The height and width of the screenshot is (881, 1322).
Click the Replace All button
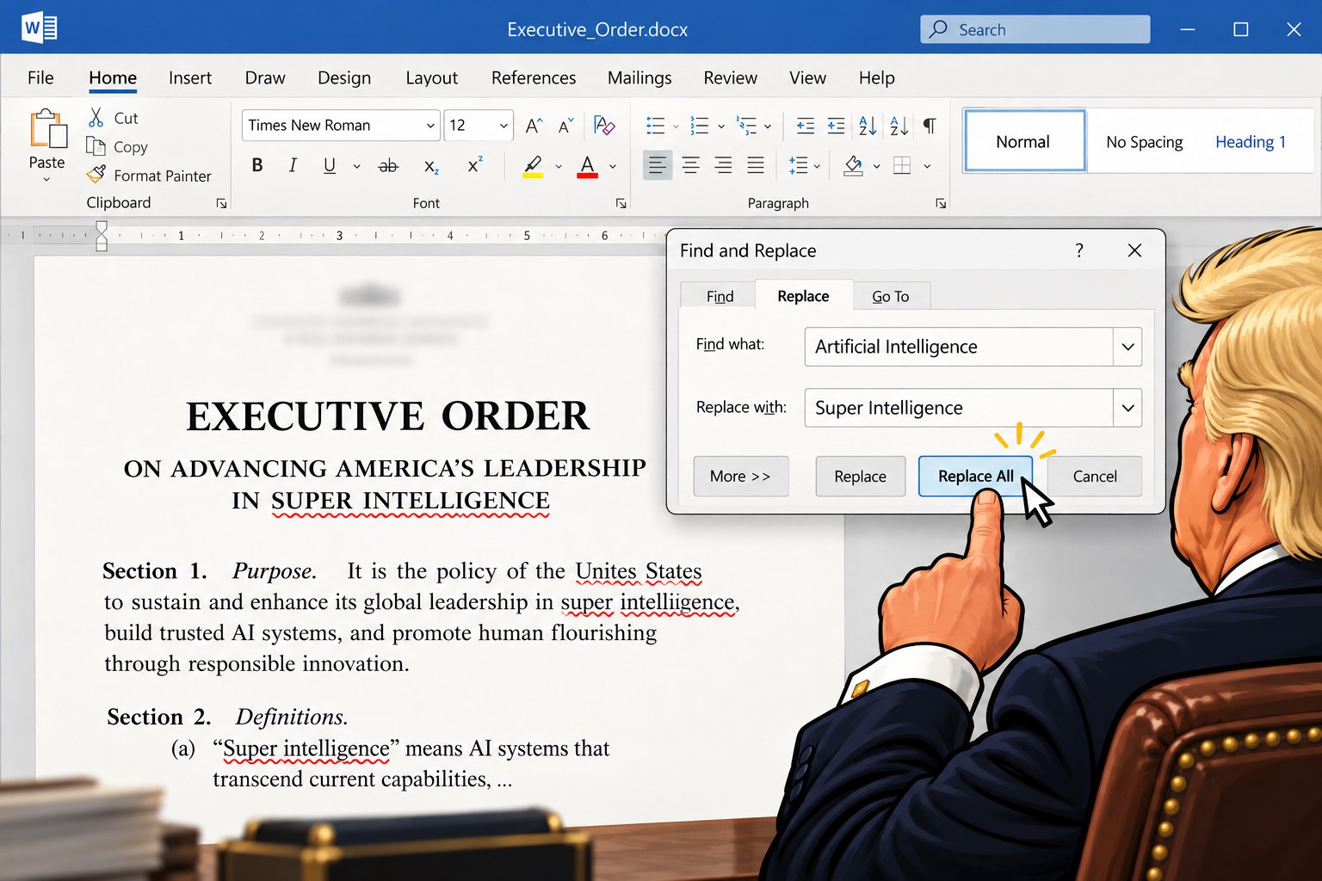[975, 476]
